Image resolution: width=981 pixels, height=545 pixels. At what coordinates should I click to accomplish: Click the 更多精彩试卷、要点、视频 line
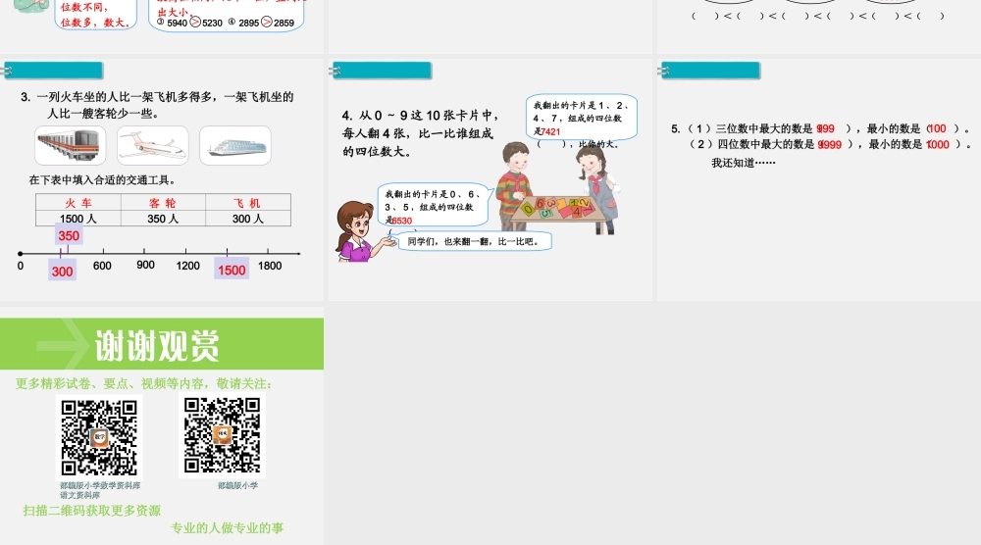tap(143, 383)
